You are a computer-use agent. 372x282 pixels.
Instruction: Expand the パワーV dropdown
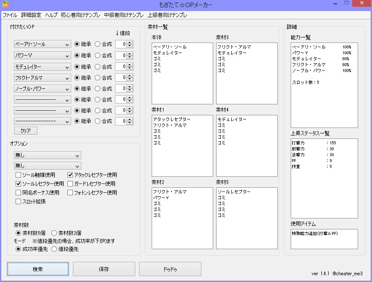click(x=43, y=56)
